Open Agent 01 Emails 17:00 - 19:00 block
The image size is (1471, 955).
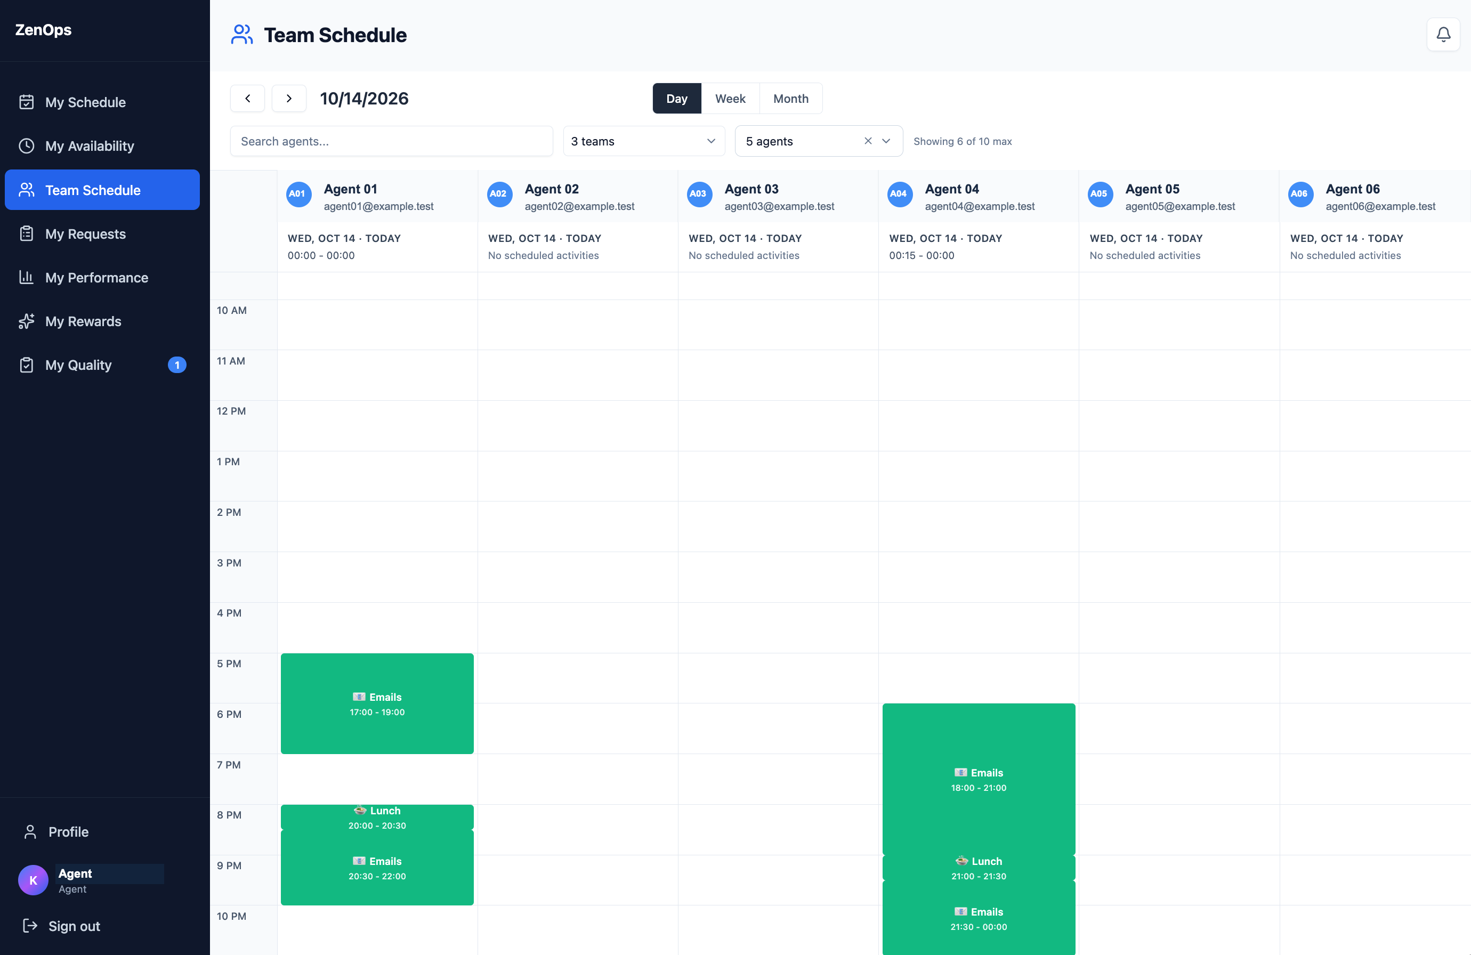(x=377, y=703)
